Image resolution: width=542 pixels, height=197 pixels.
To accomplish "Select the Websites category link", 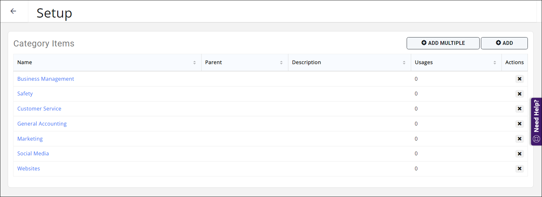I will click(x=29, y=168).
